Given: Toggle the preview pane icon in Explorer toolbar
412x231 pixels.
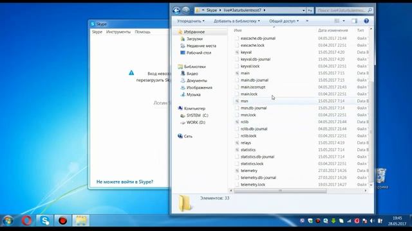Looking at the screenshot, I should [x=354, y=21].
